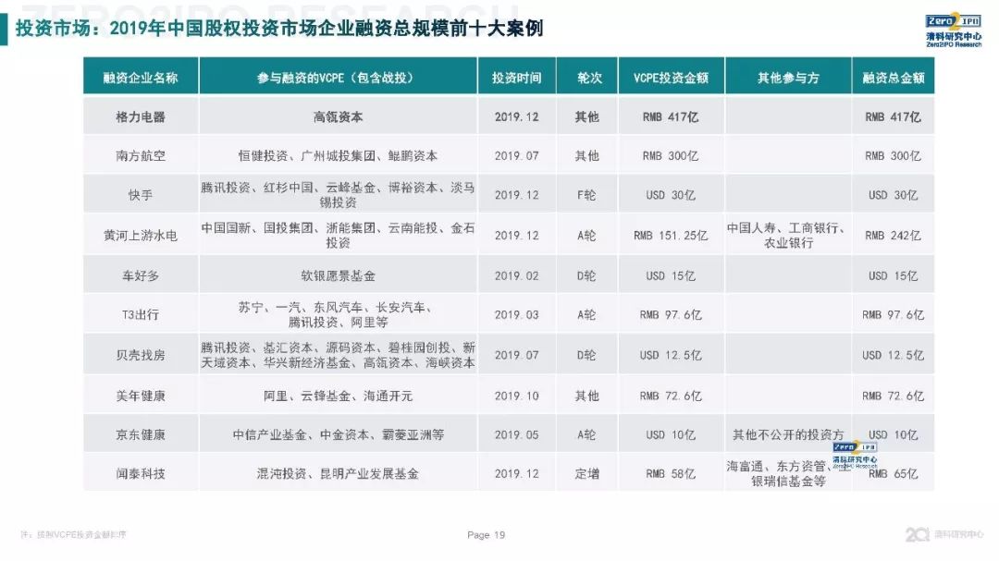This screenshot has width=999, height=561.
Task: Click the 中国人寿、工商银行 other participants cell
Action: point(788,235)
